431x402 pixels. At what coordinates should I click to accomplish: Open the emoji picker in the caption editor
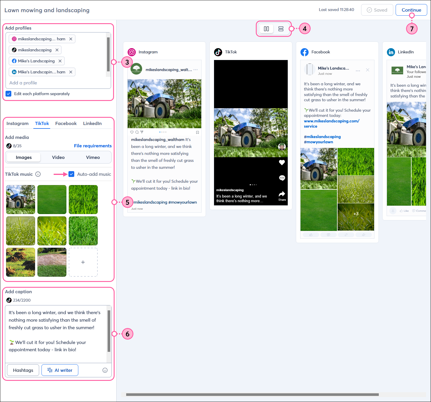coord(105,370)
